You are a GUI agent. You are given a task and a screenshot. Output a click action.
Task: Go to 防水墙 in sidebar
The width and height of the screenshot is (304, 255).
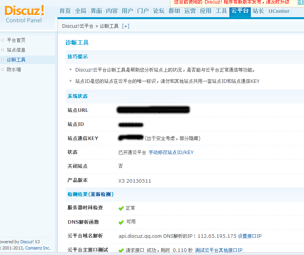(x=14, y=70)
